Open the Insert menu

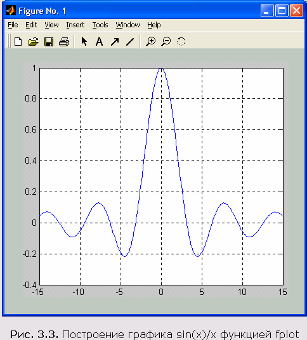(75, 25)
